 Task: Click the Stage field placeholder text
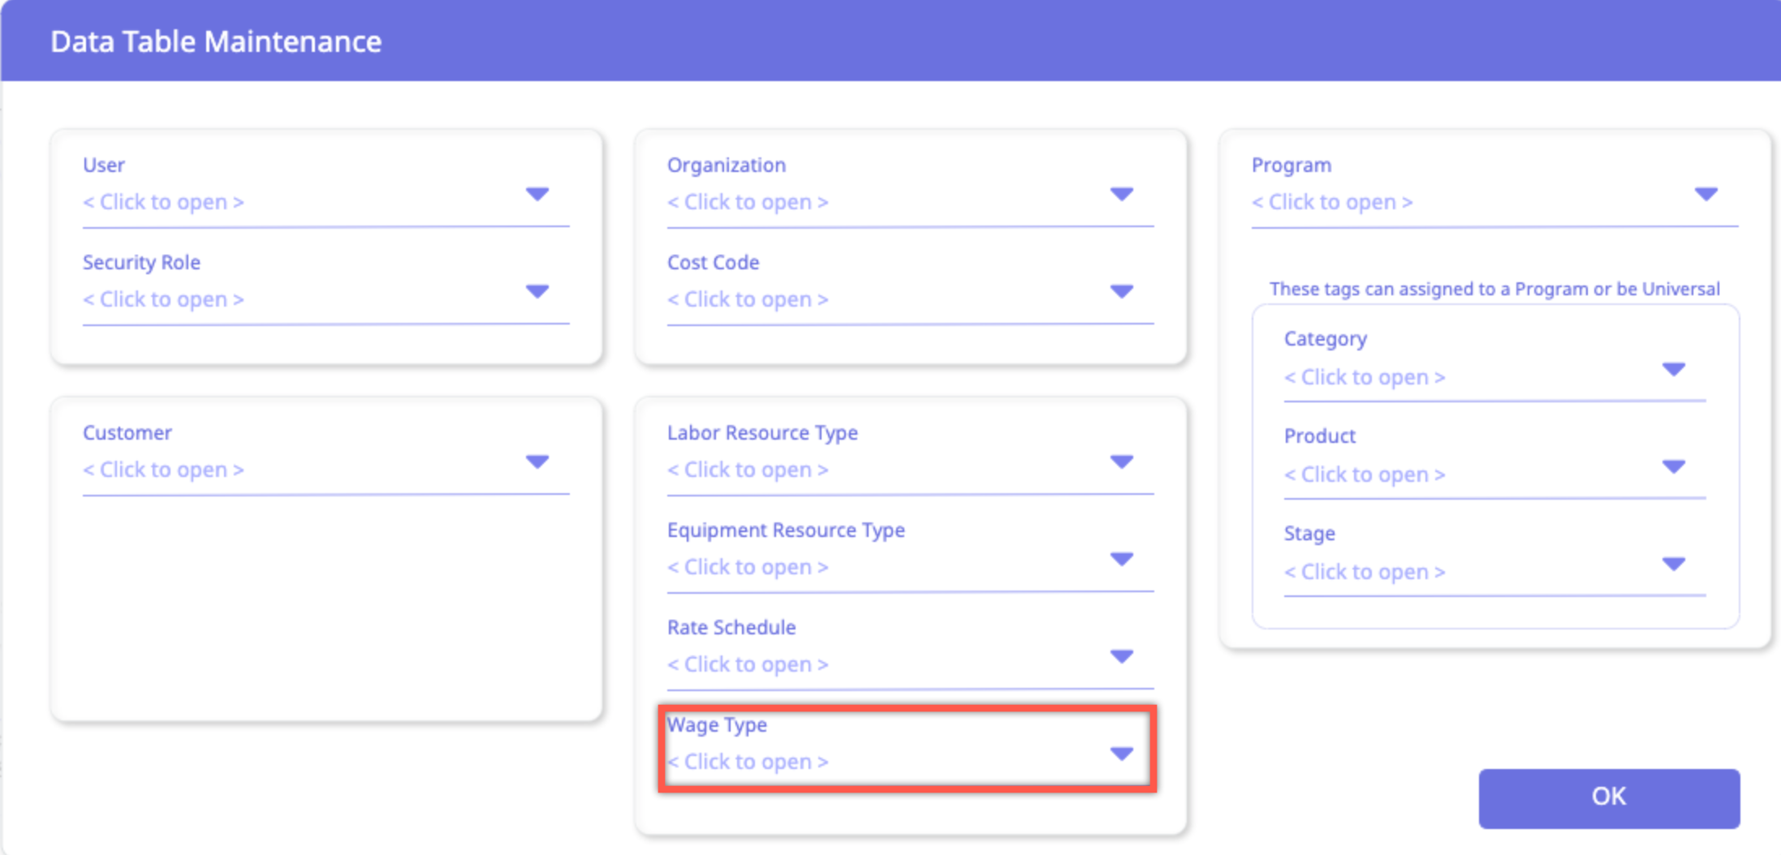pyautogui.click(x=1365, y=572)
